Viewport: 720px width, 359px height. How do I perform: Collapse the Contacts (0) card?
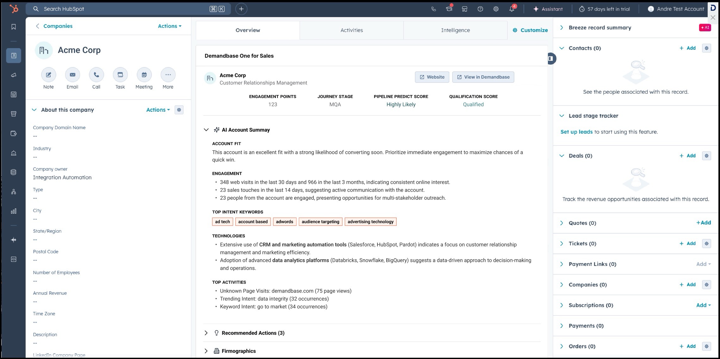[x=562, y=48]
